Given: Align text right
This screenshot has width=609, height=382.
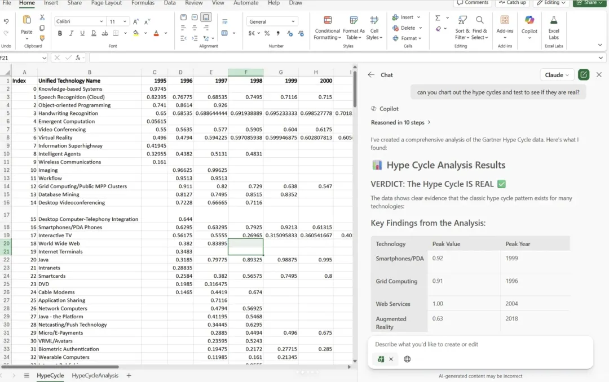Looking at the screenshot, I should pyautogui.click(x=206, y=28).
